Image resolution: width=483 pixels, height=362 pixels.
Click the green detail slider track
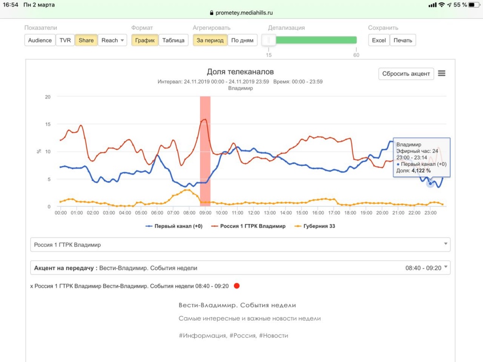click(x=316, y=40)
